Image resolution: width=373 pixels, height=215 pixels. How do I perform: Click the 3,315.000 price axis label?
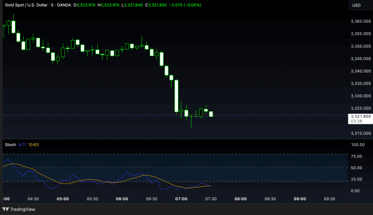tap(360, 133)
